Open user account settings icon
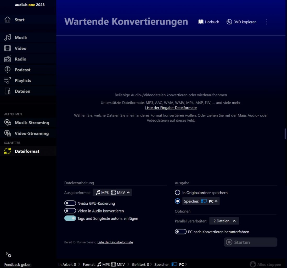287x268 pixels. pyautogui.click(x=8, y=254)
